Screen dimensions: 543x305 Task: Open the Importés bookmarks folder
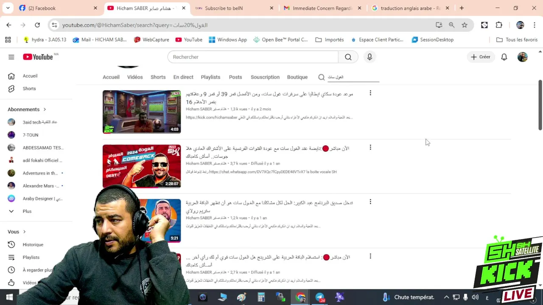click(x=330, y=40)
